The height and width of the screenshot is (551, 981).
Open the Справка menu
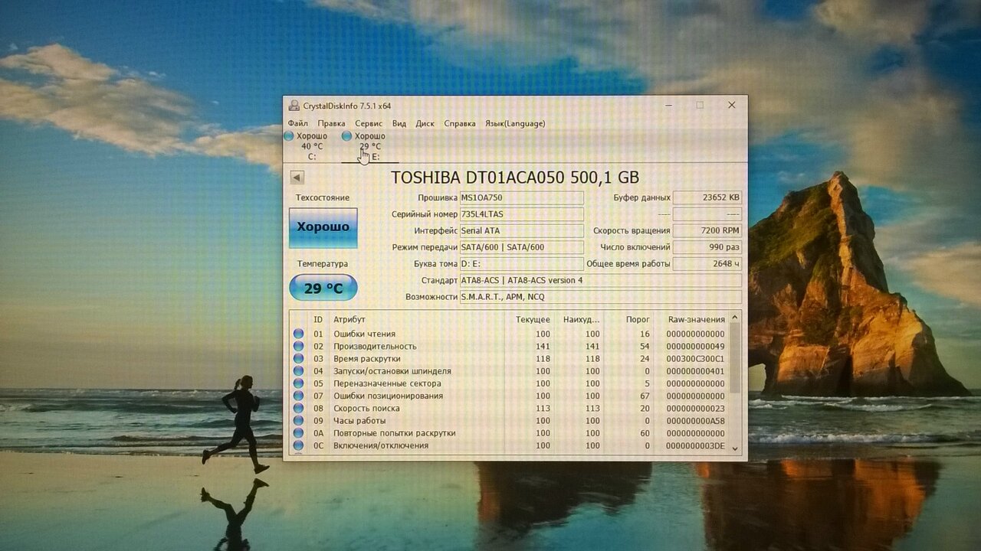[460, 123]
